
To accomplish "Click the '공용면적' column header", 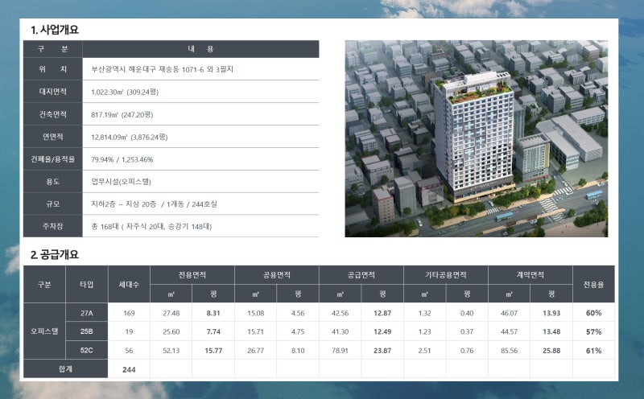I will point(277,275).
